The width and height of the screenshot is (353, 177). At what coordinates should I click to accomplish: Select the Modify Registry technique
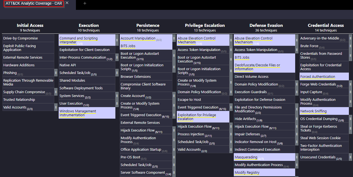(264, 172)
